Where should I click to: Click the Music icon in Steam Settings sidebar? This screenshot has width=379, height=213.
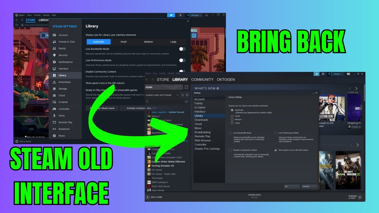54,136
